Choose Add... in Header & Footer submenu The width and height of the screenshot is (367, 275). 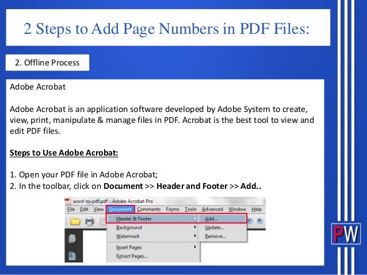tap(223, 219)
